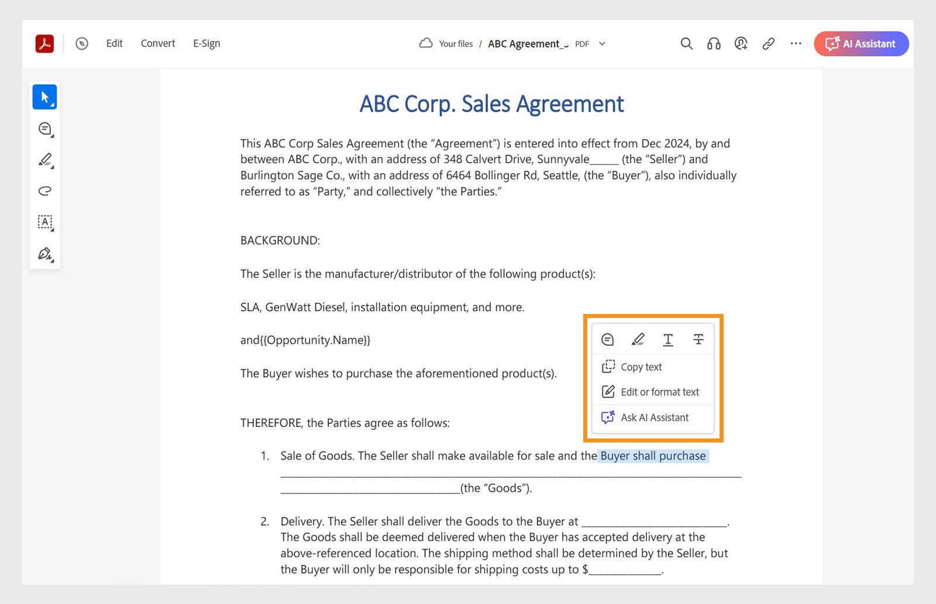The image size is (936, 604).
Task: Choose Ask AI Assistant from the context menu
Action: coord(654,417)
